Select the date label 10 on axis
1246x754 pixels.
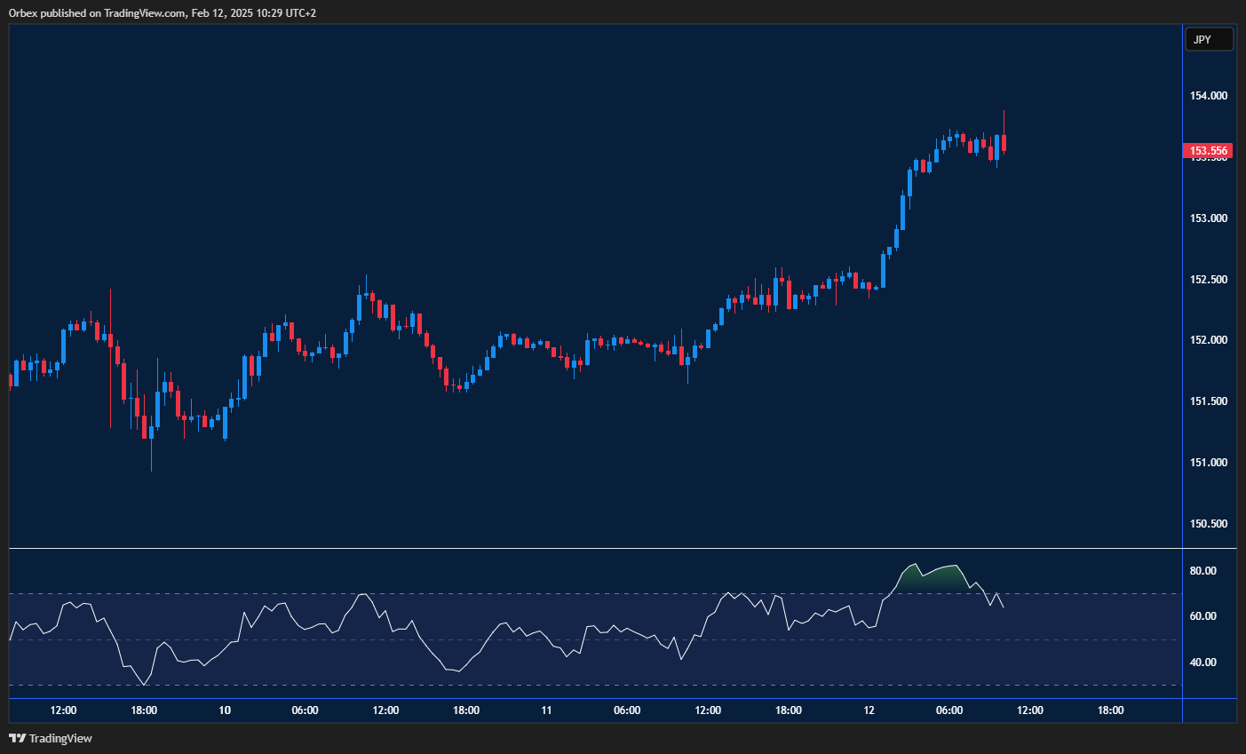(224, 710)
